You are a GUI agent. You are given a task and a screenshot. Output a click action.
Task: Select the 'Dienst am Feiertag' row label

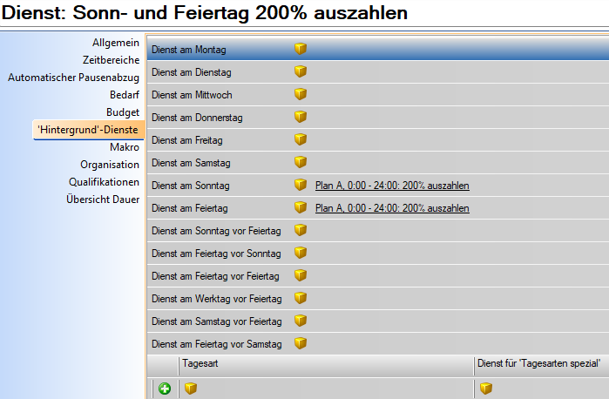[190, 208]
